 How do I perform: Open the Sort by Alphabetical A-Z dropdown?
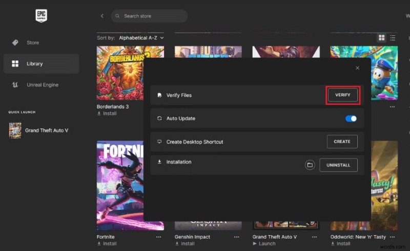(x=141, y=38)
